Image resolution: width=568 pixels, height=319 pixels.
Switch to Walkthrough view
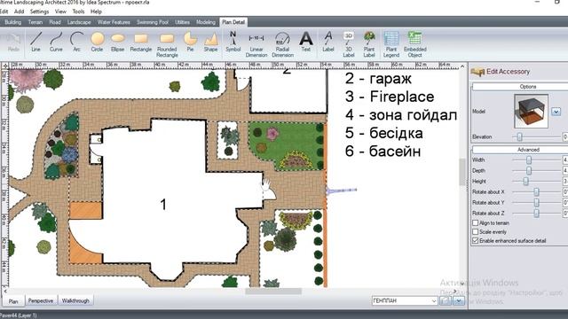(x=75, y=300)
